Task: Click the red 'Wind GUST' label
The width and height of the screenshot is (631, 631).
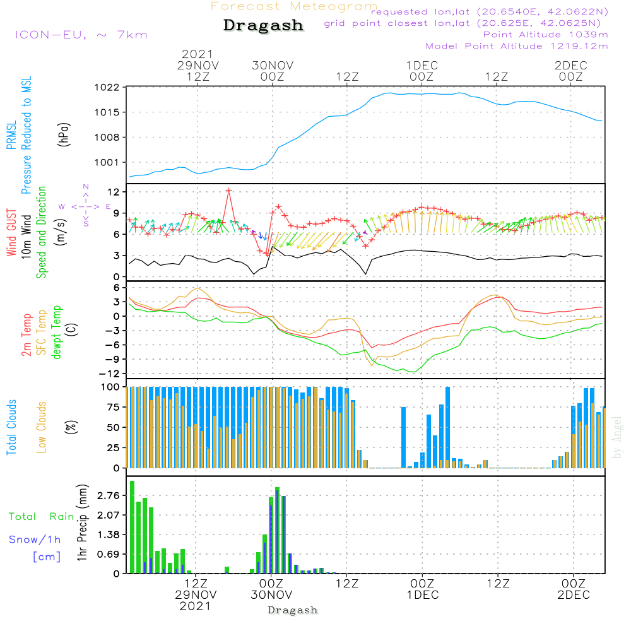Action: tap(11, 232)
